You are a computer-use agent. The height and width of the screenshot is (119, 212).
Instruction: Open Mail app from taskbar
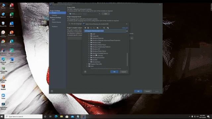pos(72,116)
